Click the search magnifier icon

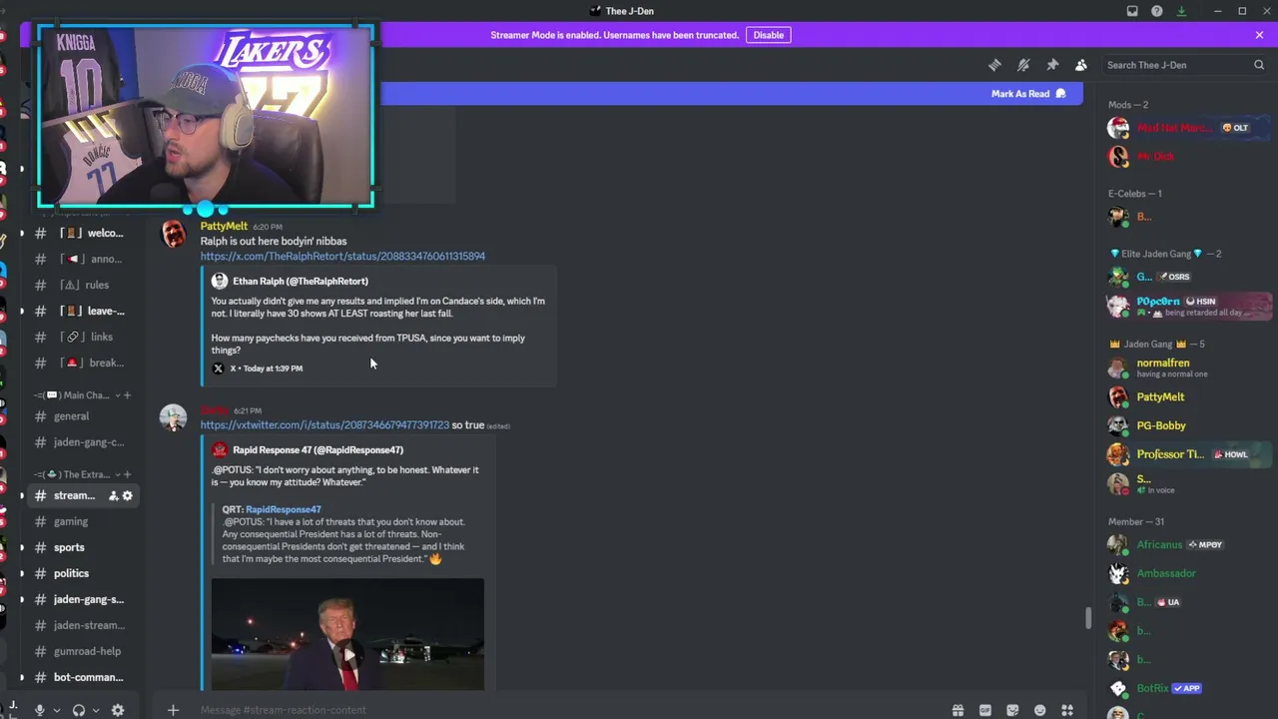tap(1259, 65)
